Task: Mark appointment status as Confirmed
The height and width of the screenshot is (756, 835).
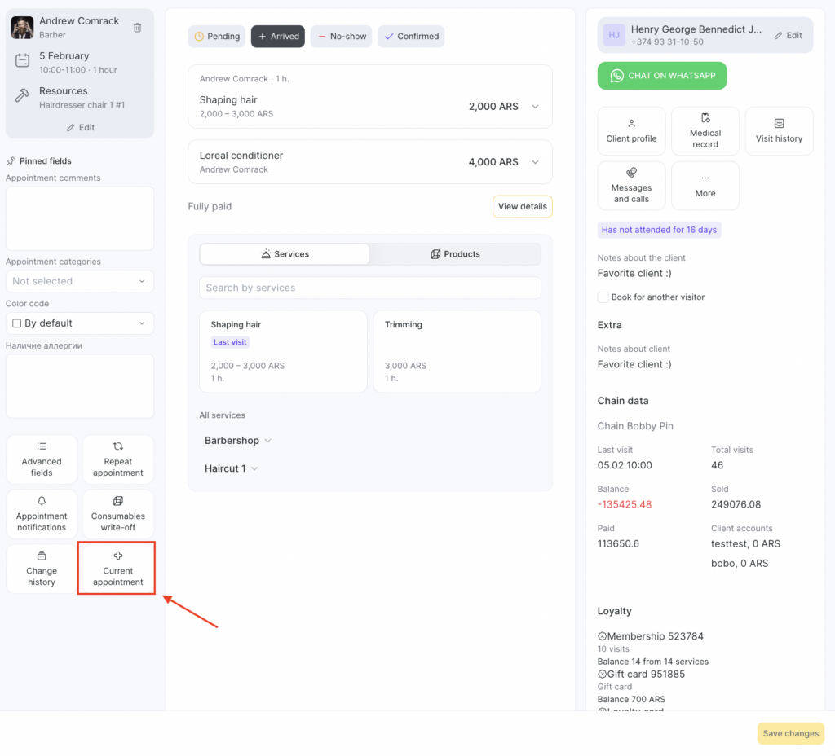Action: (411, 37)
